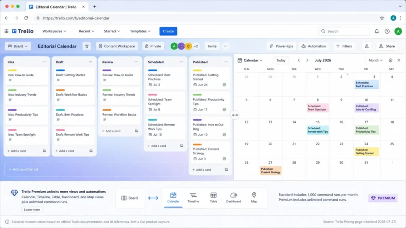Toggle complete on Published: Productivity Tips card

[x=224, y=110]
